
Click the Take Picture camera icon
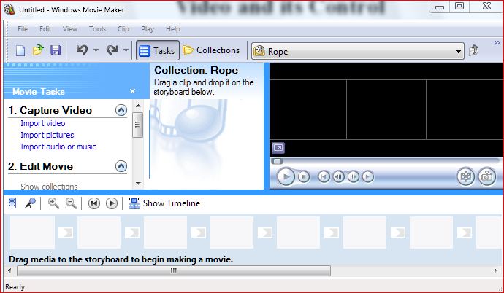tap(486, 176)
